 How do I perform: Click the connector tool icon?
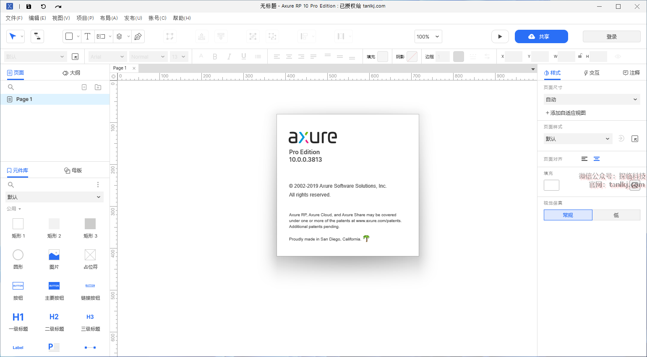tap(37, 36)
